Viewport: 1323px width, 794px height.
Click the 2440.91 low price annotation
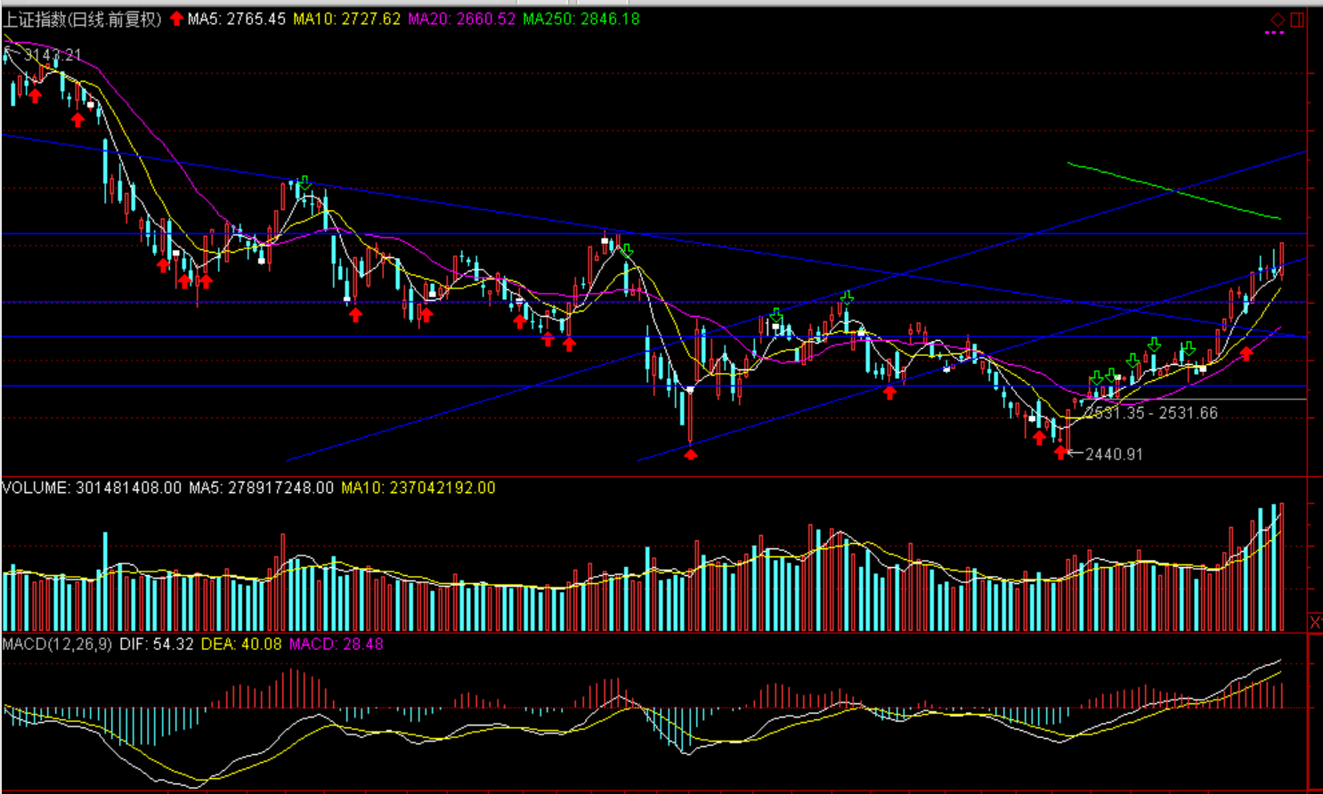point(1114,454)
